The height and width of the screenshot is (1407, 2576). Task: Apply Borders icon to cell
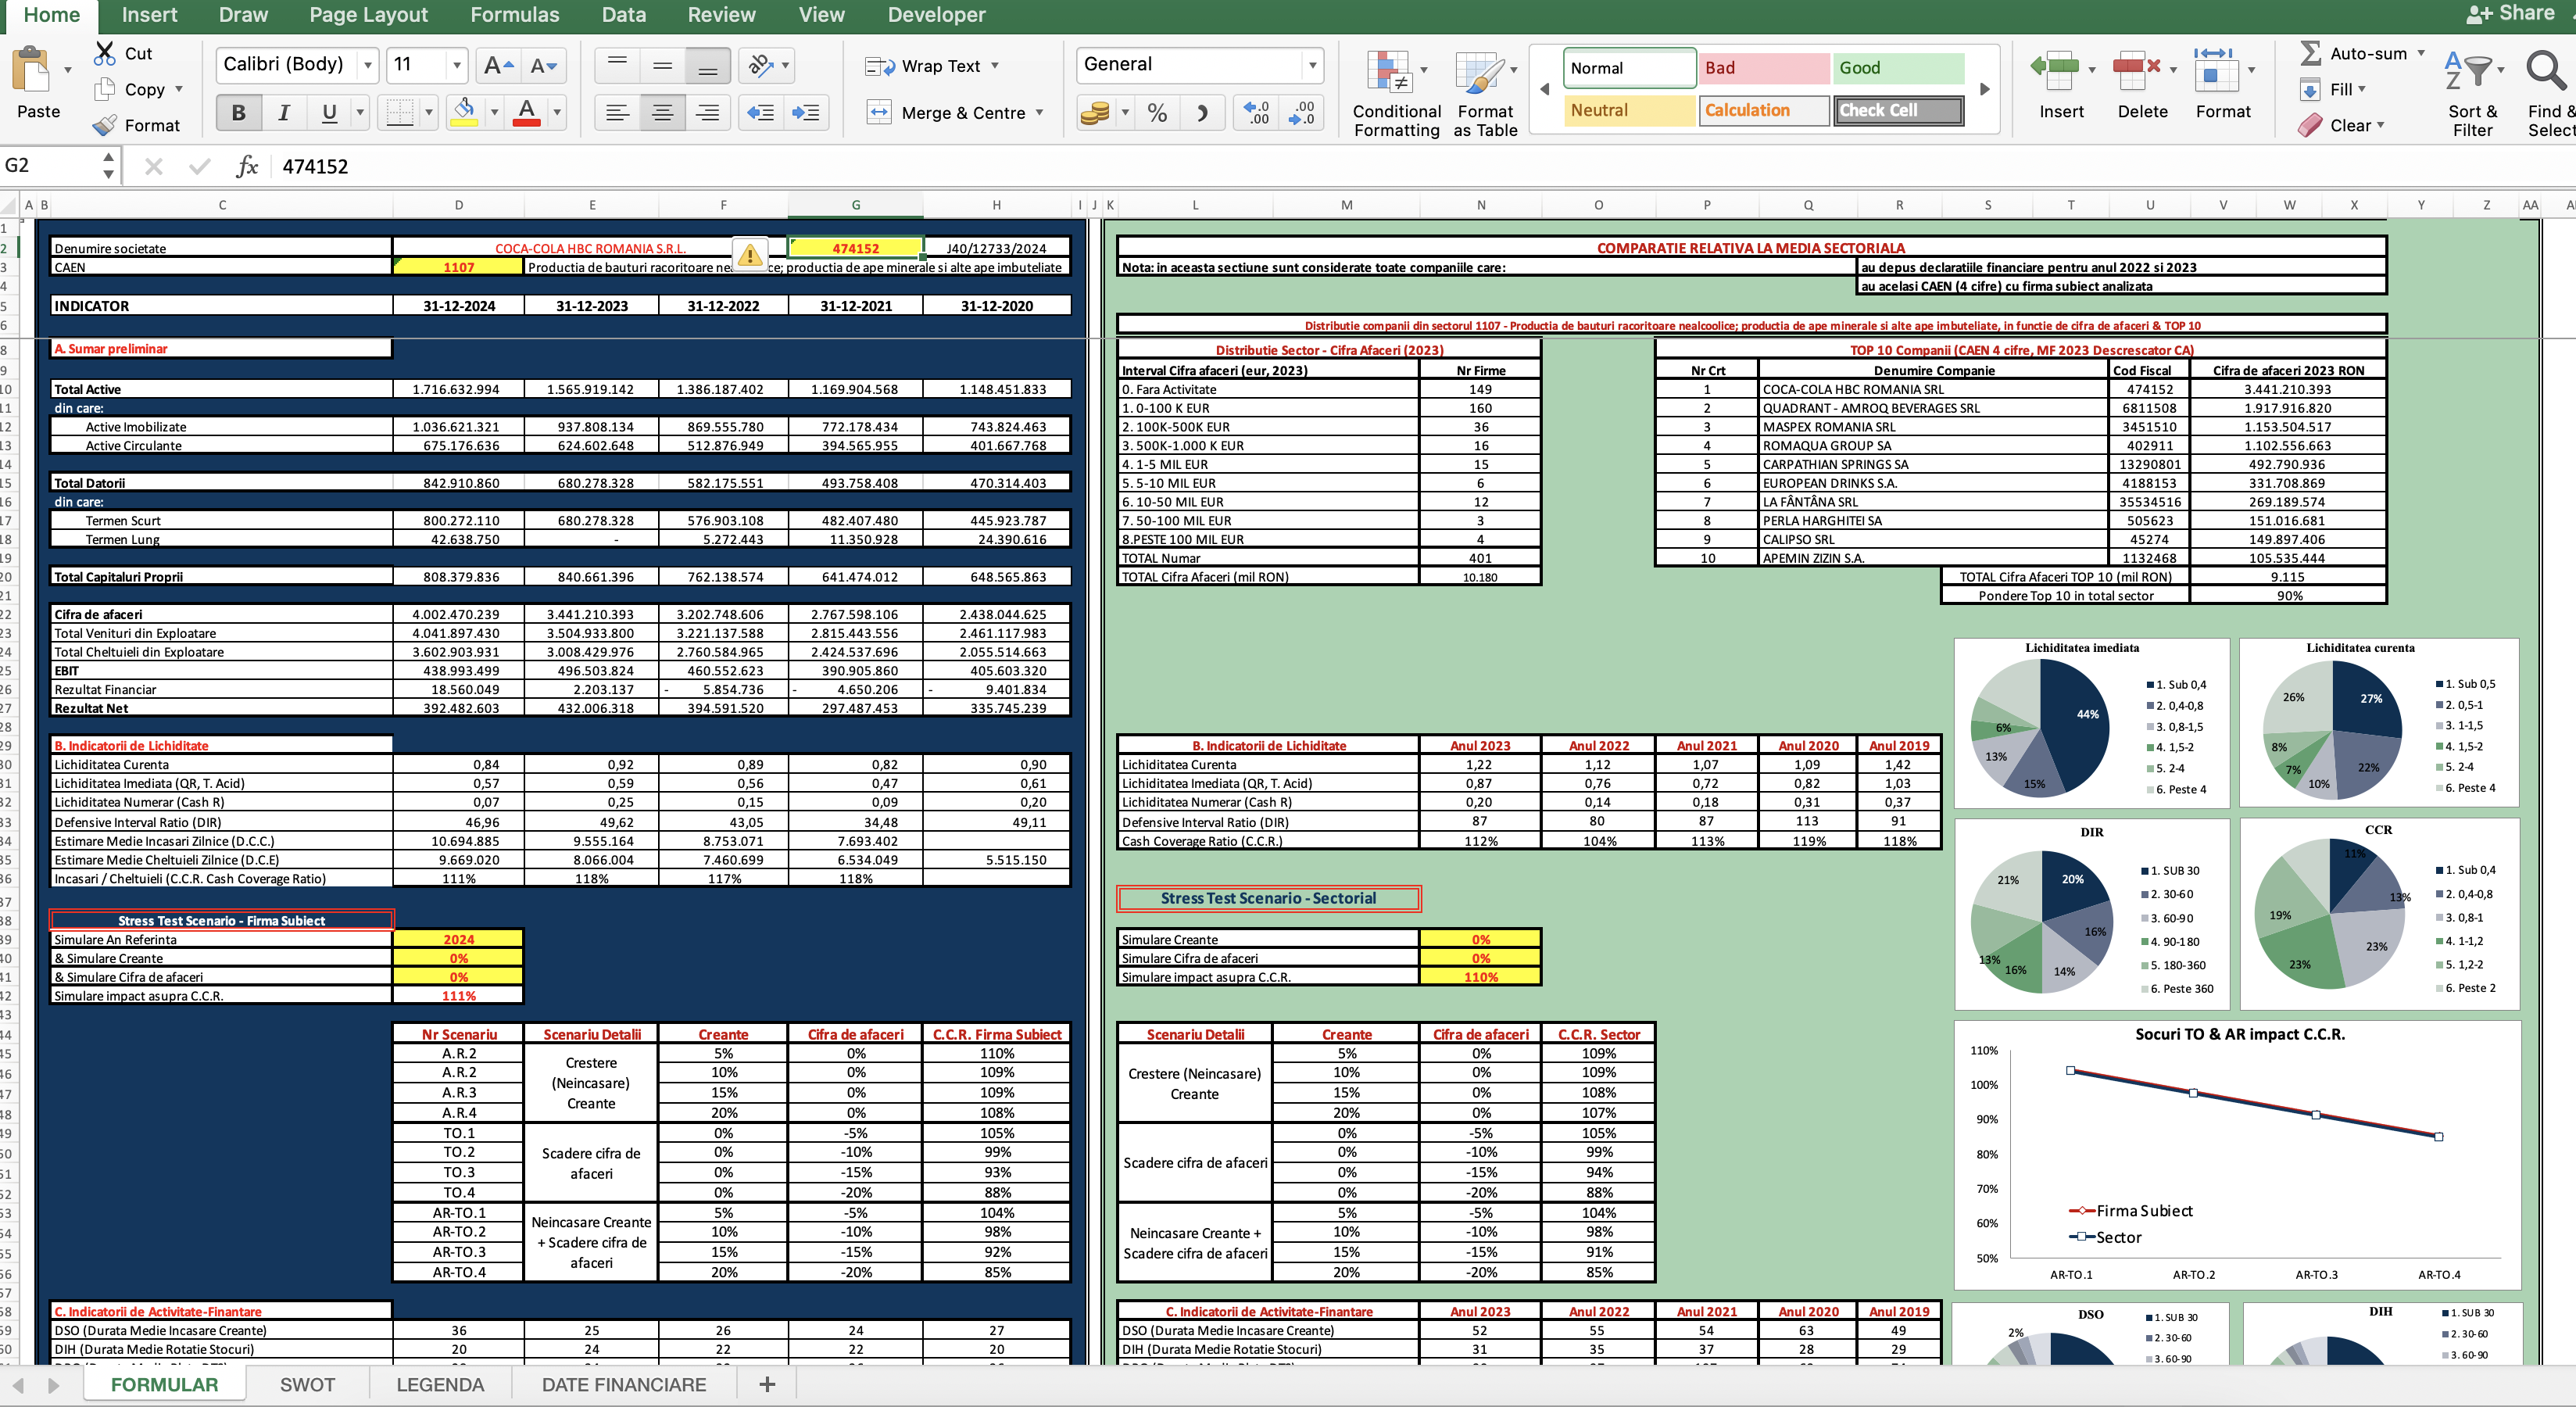click(x=400, y=112)
